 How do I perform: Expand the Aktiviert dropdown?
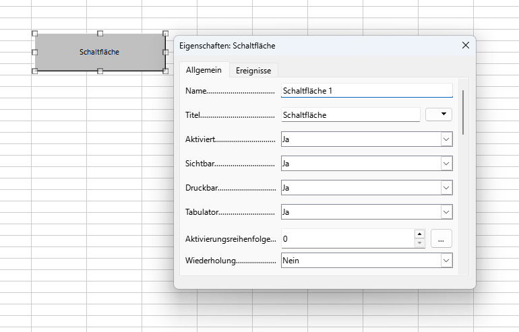pos(446,139)
